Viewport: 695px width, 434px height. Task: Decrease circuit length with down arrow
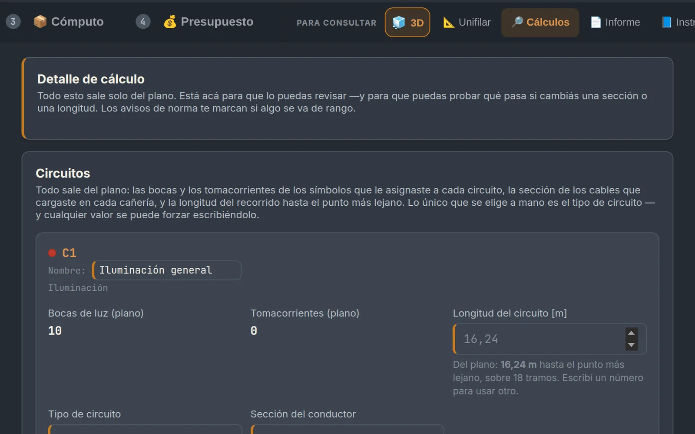point(631,345)
